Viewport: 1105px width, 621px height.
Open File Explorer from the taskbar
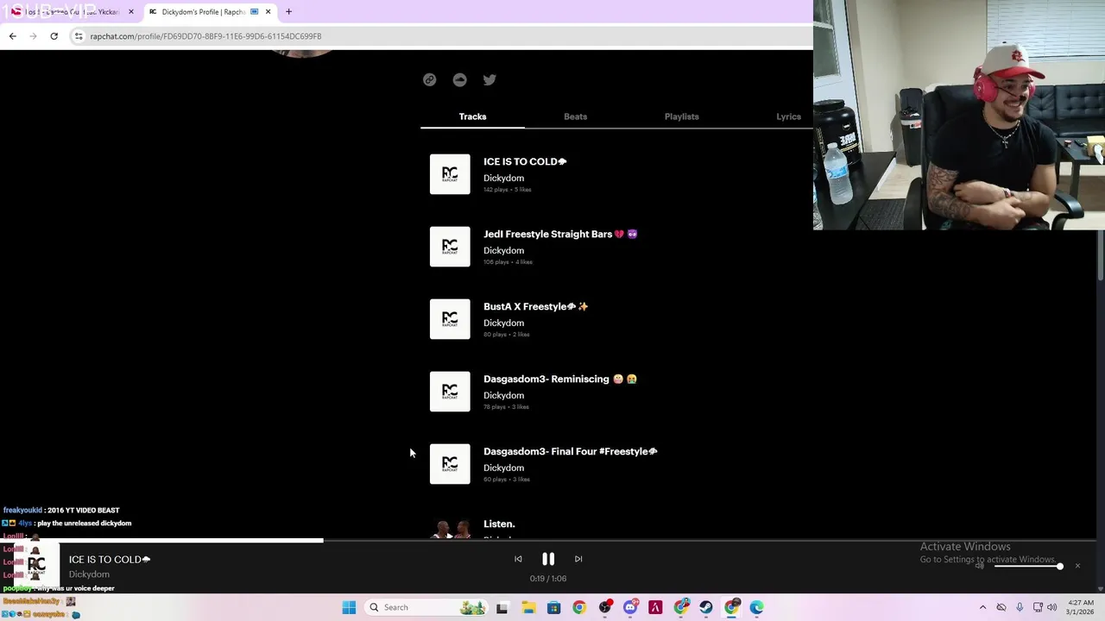pos(528,607)
